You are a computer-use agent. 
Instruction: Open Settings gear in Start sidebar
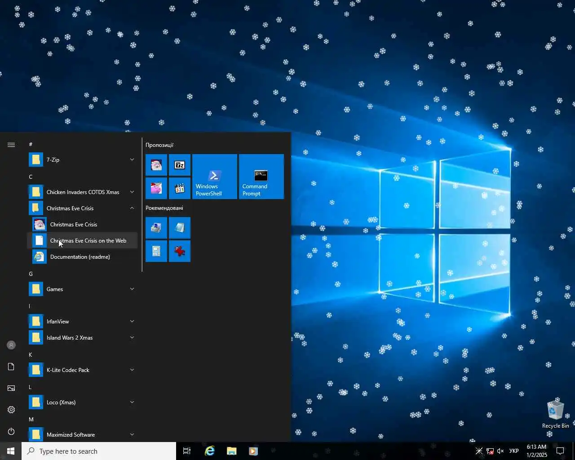tap(11, 410)
